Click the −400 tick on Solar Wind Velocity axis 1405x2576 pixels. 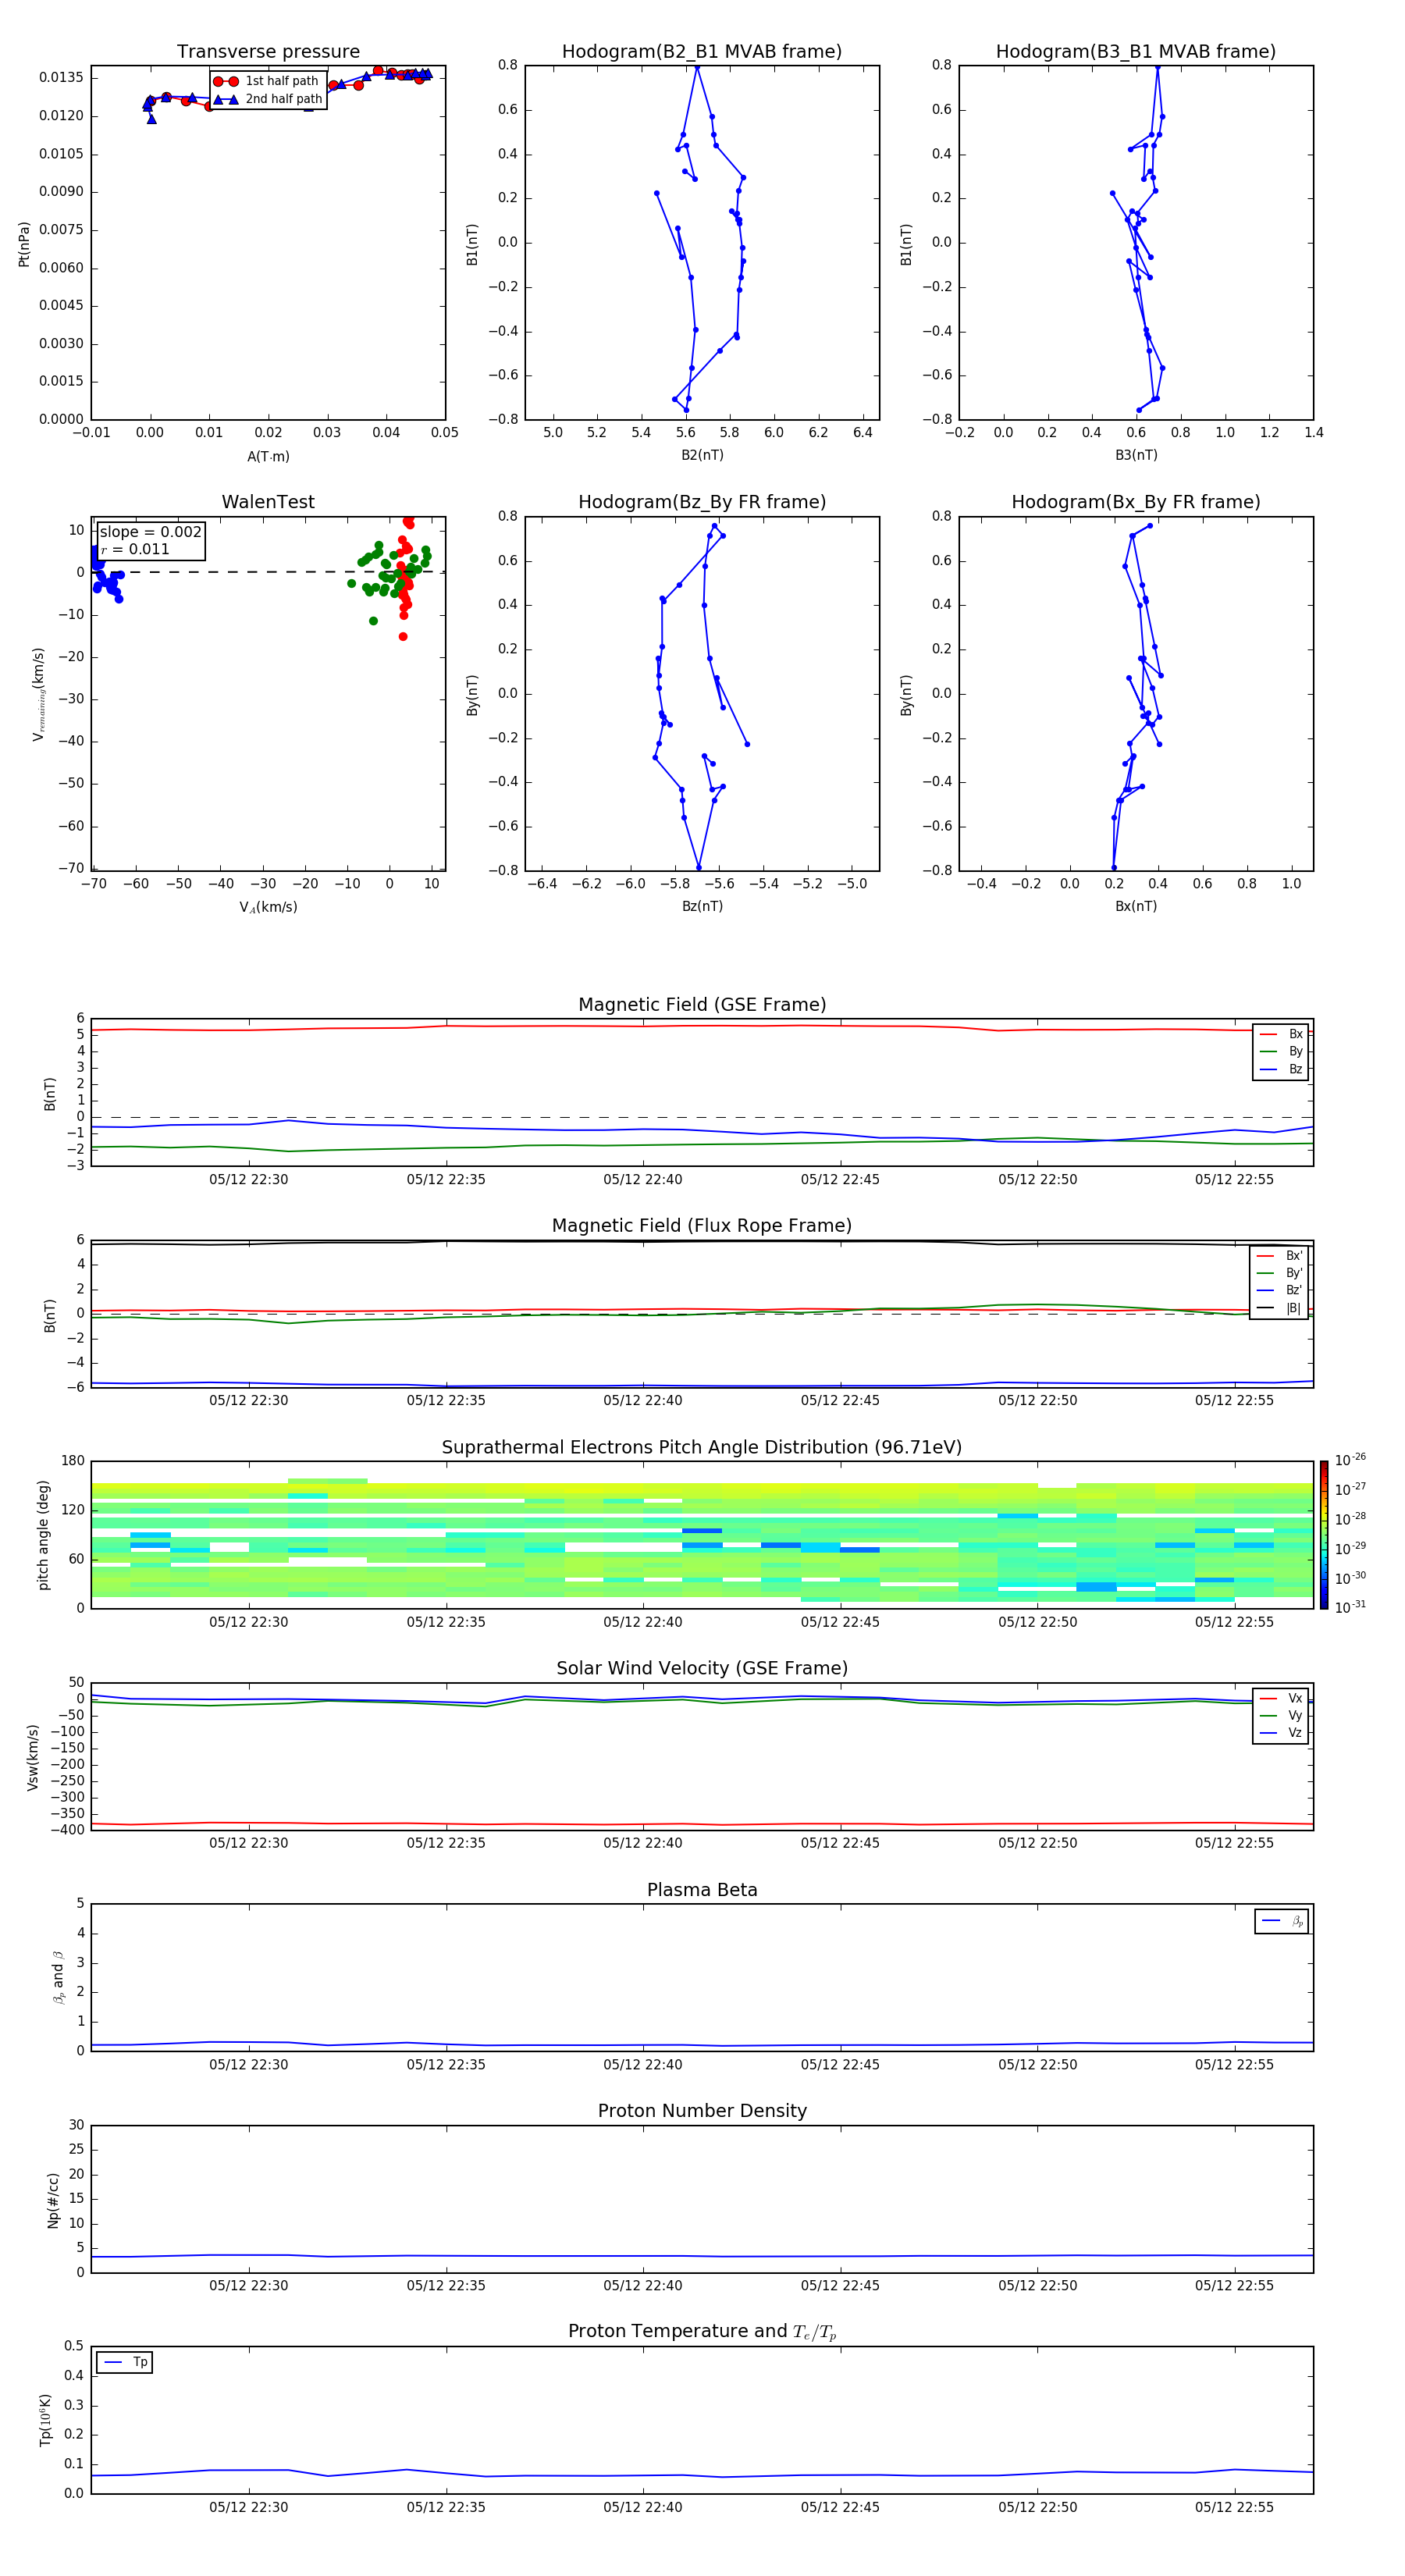point(66,1830)
